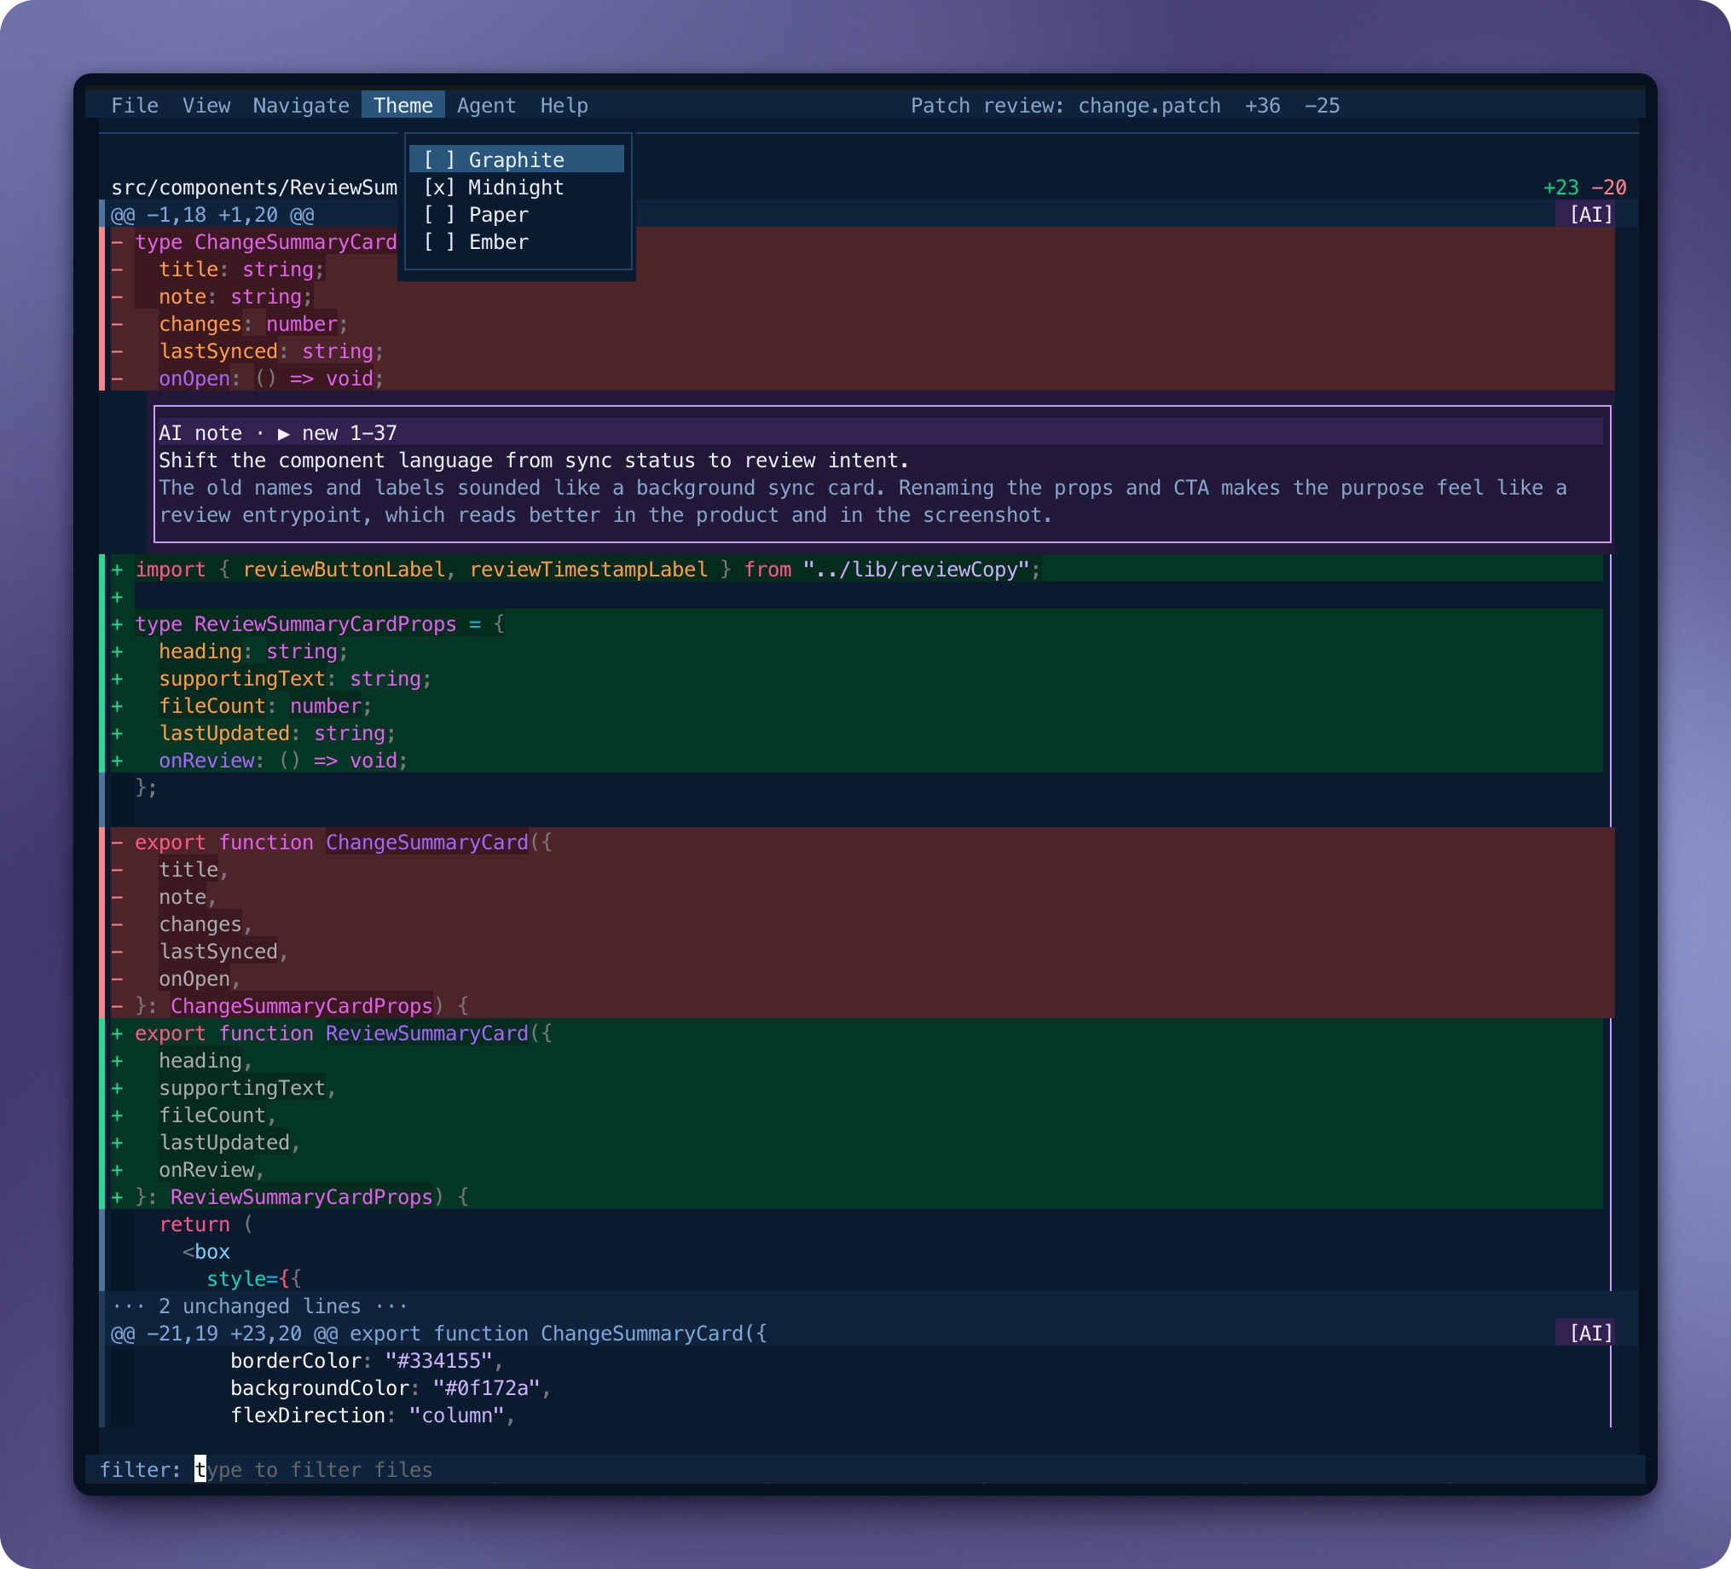This screenshot has width=1731, height=1569.
Task: Click the +23 file additions counter
Action: (1561, 187)
